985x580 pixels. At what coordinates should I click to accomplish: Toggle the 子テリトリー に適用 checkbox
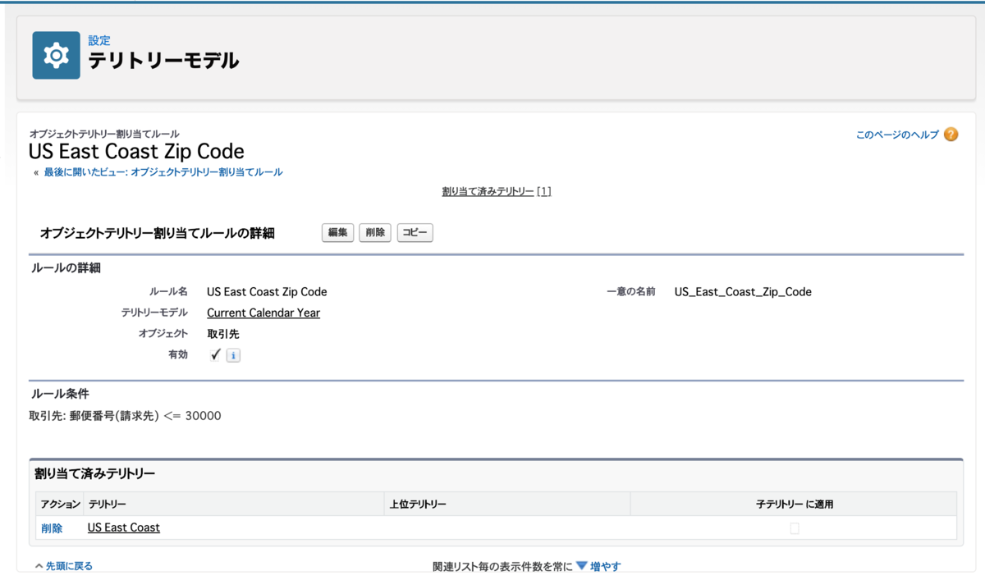[794, 528]
